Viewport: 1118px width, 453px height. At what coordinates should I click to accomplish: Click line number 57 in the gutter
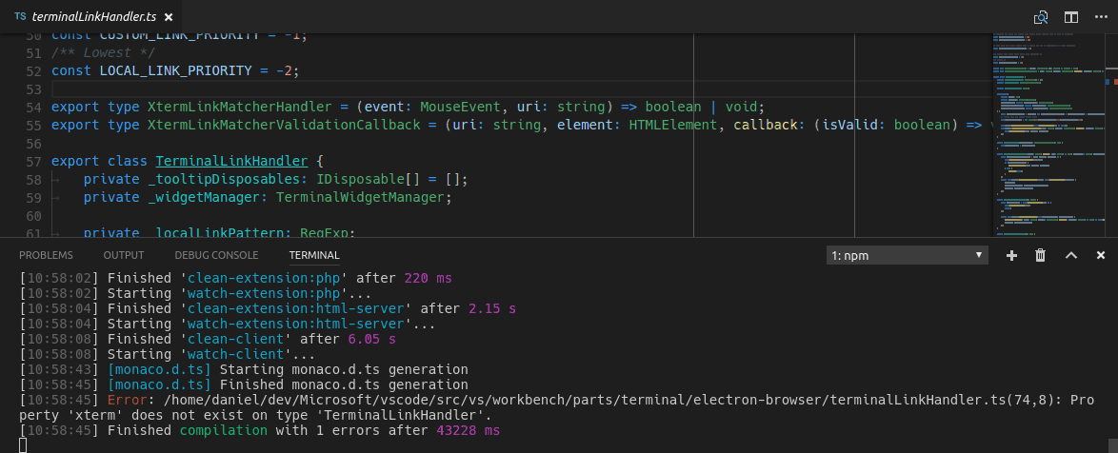click(33, 161)
